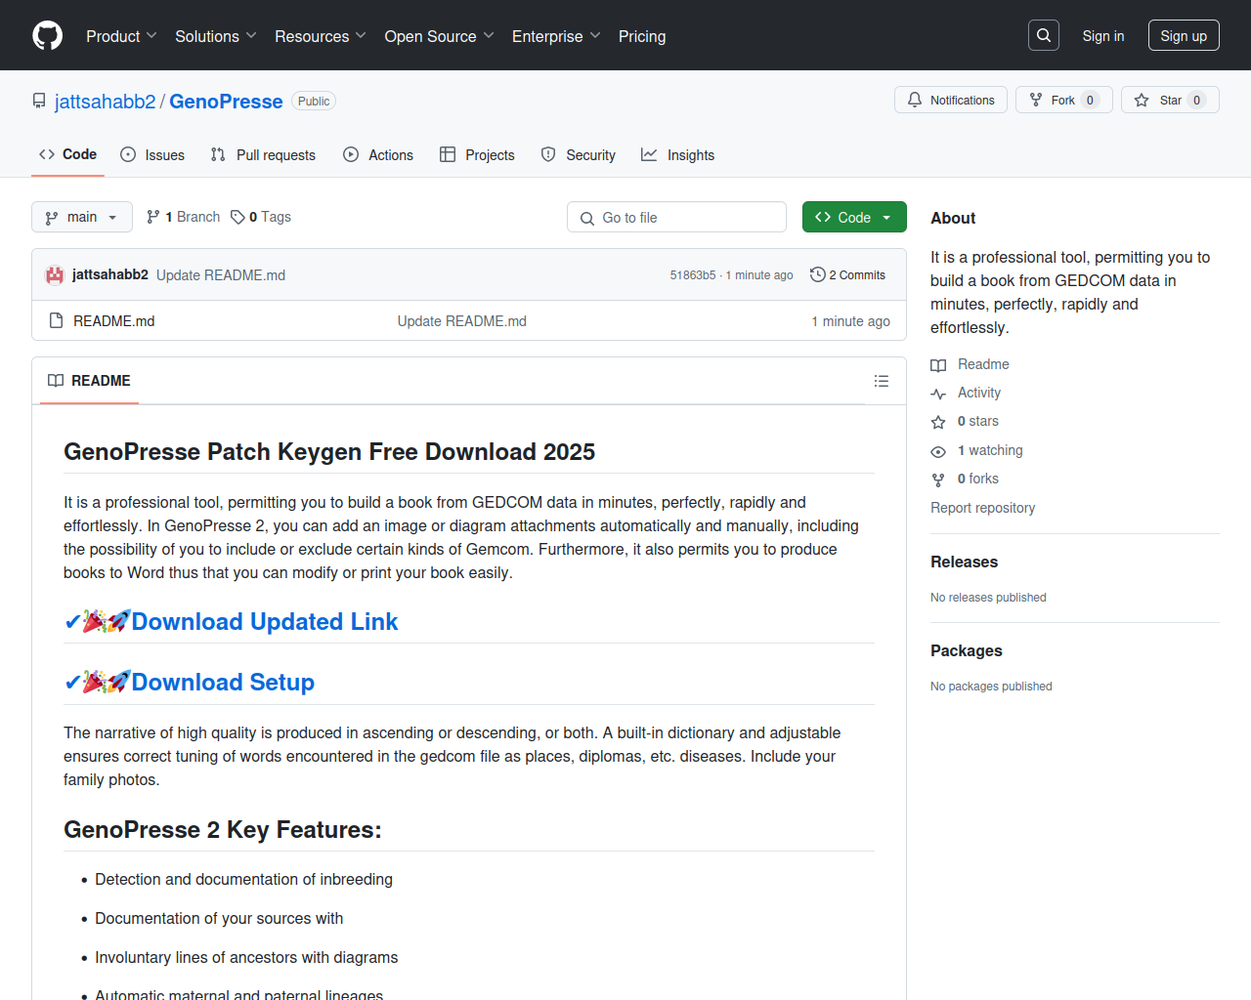Open the main branch selector dropdown
The image size is (1251, 1000).
[x=82, y=217]
